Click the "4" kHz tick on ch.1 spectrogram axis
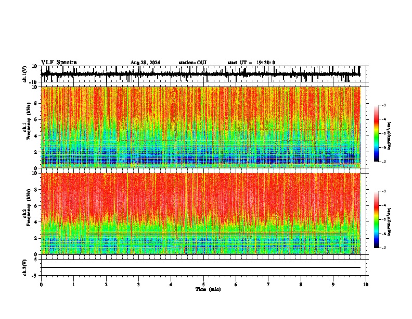The image size is (412, 319). [36, 136]
